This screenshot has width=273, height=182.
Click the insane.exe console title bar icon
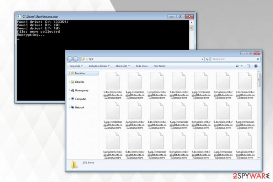point(19,17)
